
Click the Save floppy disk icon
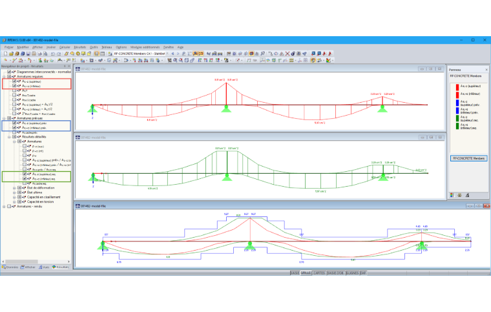pyautogui.click(x=28, y=54)
